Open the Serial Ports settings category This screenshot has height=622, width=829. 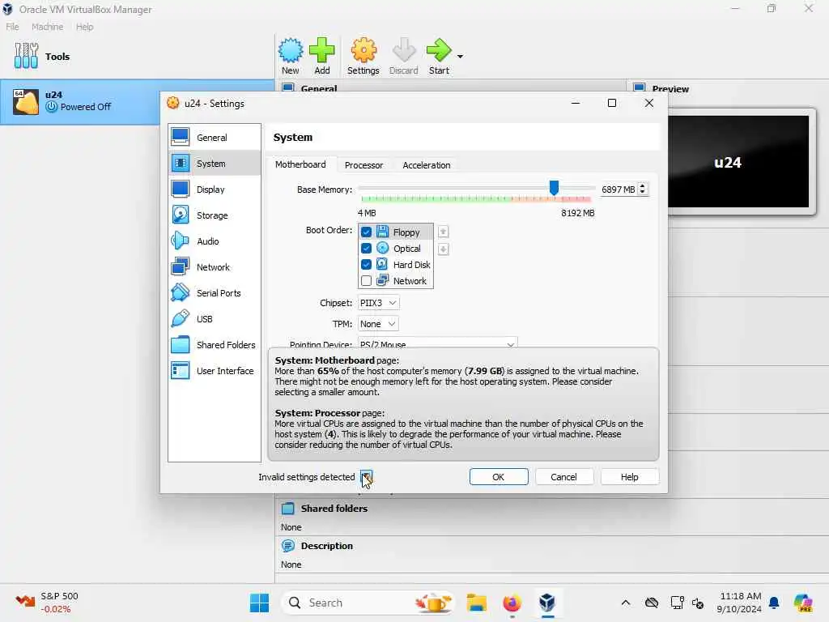tap(214, 293)
